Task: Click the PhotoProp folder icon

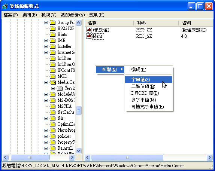Action: (53, 130)
